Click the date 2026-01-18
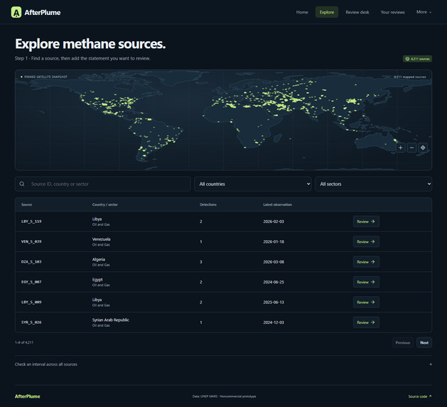 point(274,242)
